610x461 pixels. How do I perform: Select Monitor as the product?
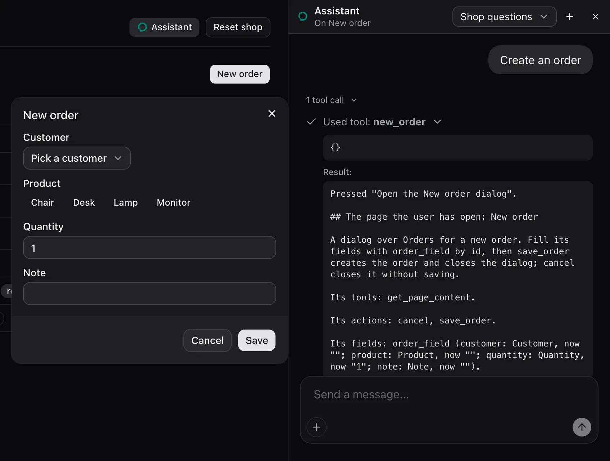coord(173,202)
